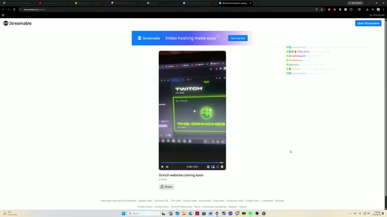Bookmark this page with star icon
The image size is (387, 217).
point(322,9)
